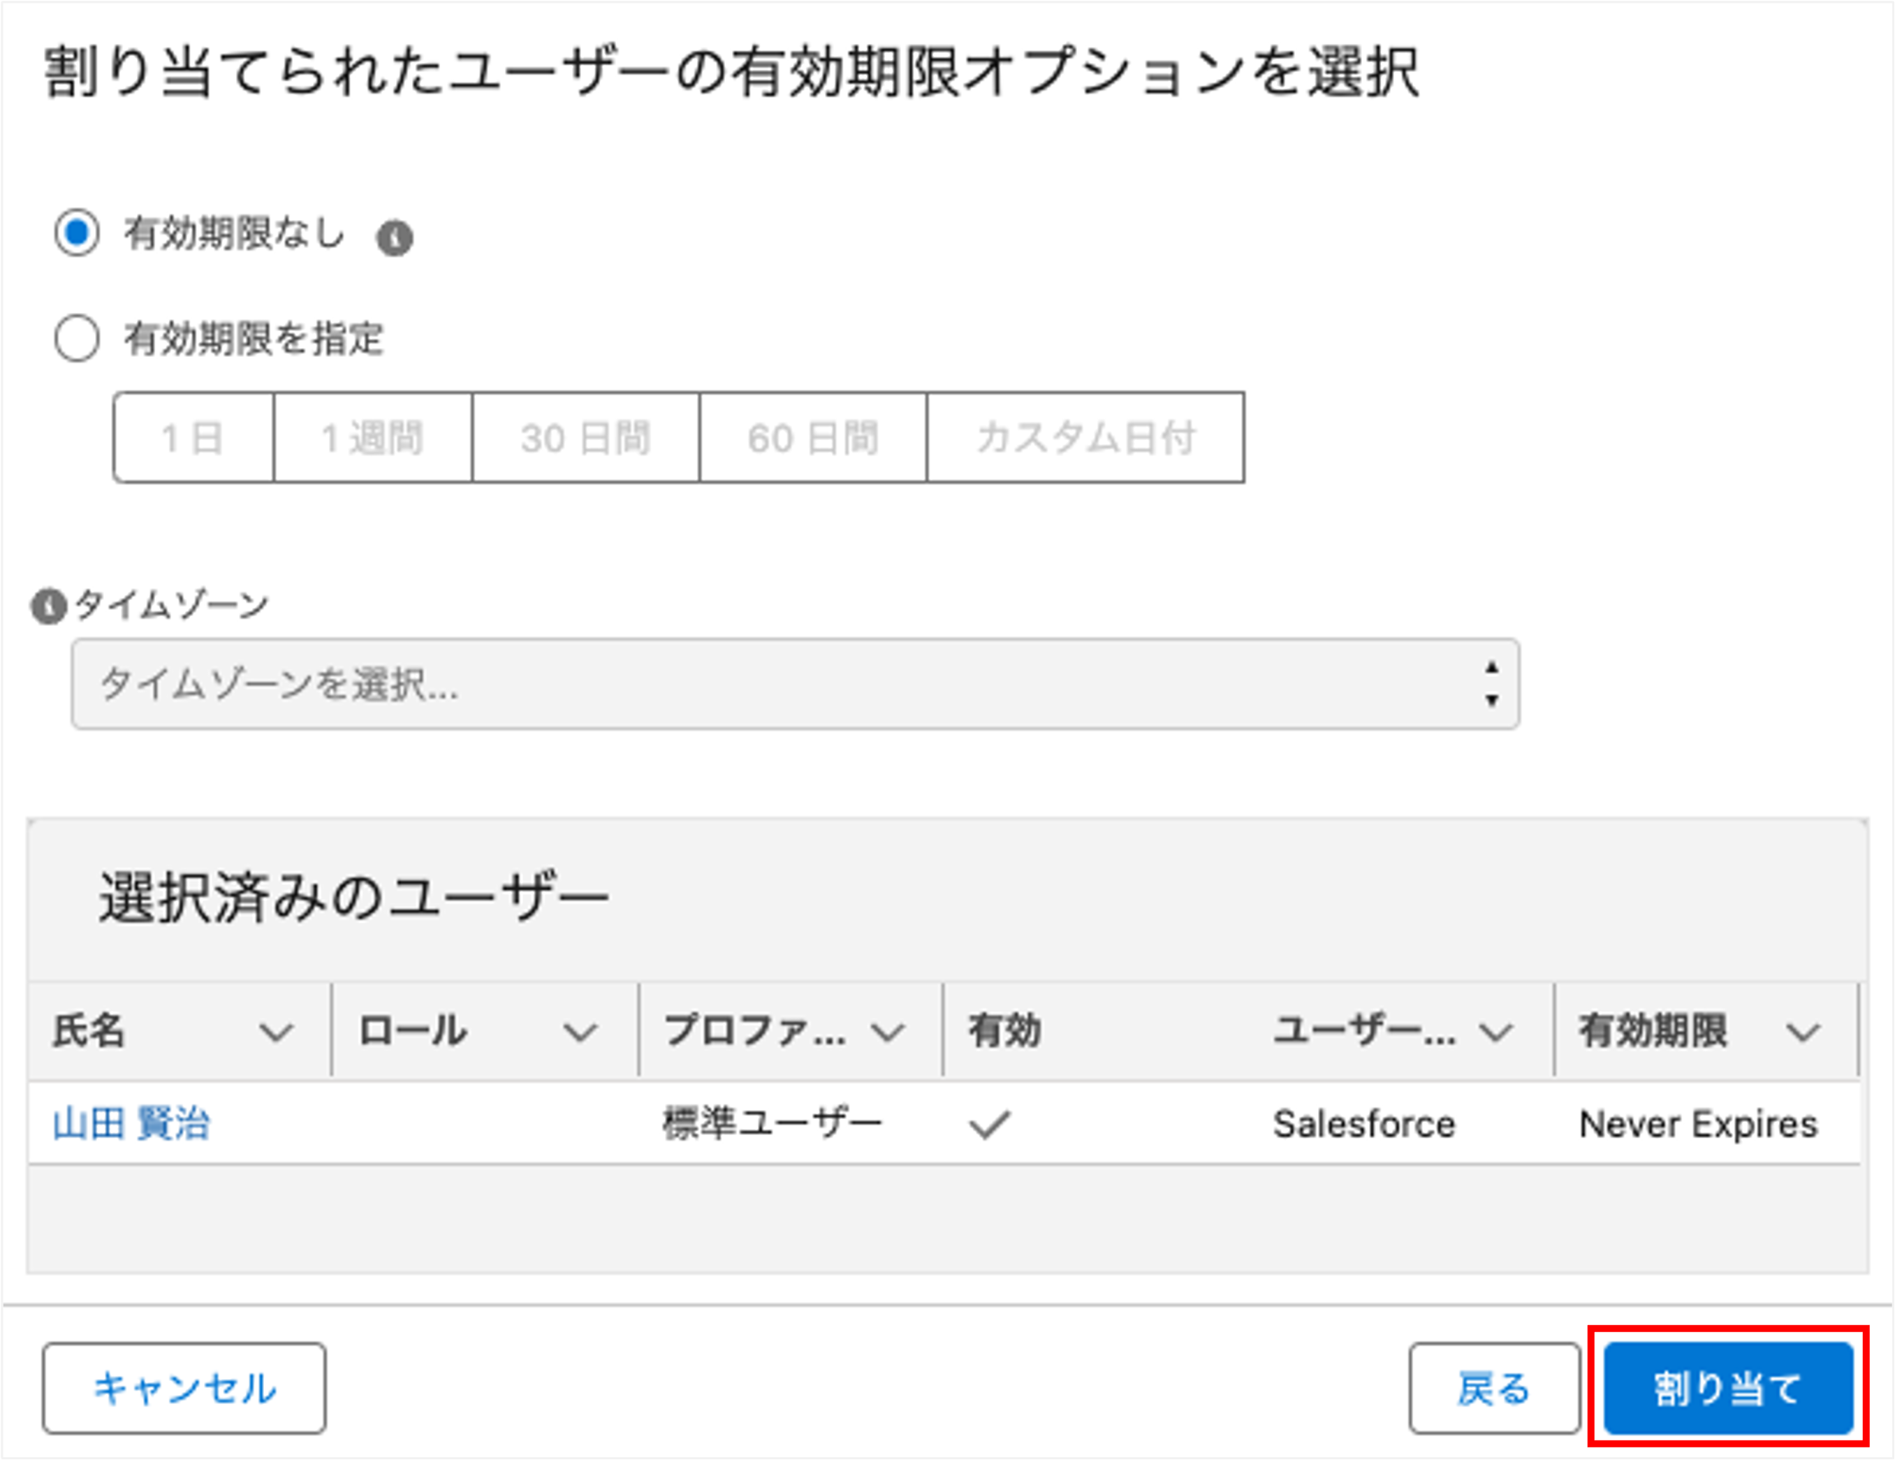This screenshot has width=1895, height=1460.
Task: Choose the 30 日間 expiration option
Action: point(585,437)
